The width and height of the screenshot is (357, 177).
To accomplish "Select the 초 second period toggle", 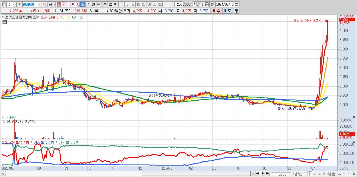I will [x=110, y=4].
